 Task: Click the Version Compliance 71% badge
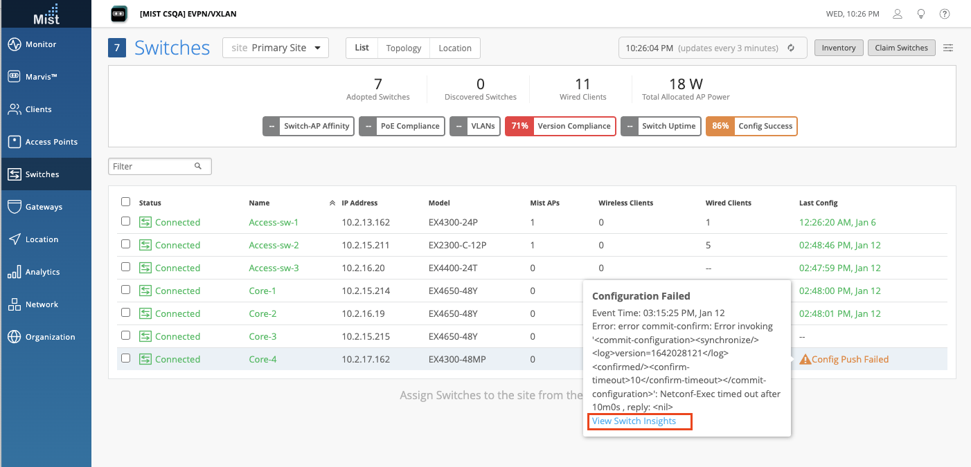tap(560, 126)
